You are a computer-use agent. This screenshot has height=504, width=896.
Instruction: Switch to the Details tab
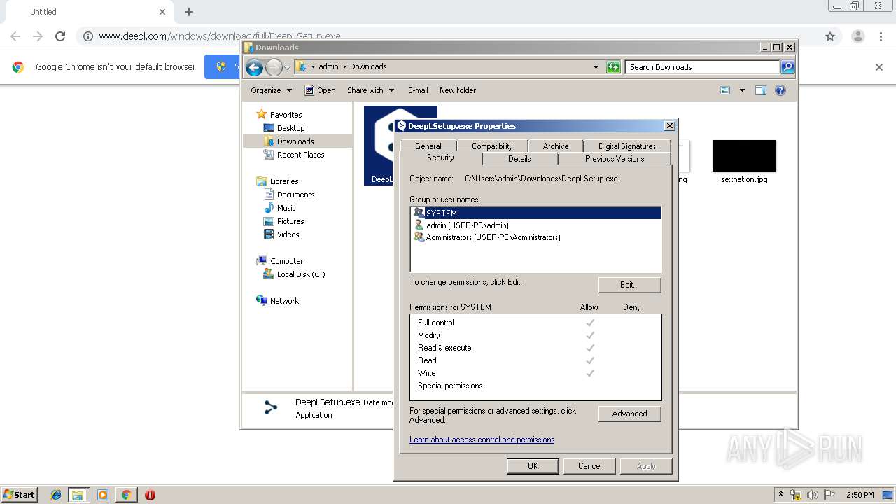pyautogui.click(x=519, y=159)
